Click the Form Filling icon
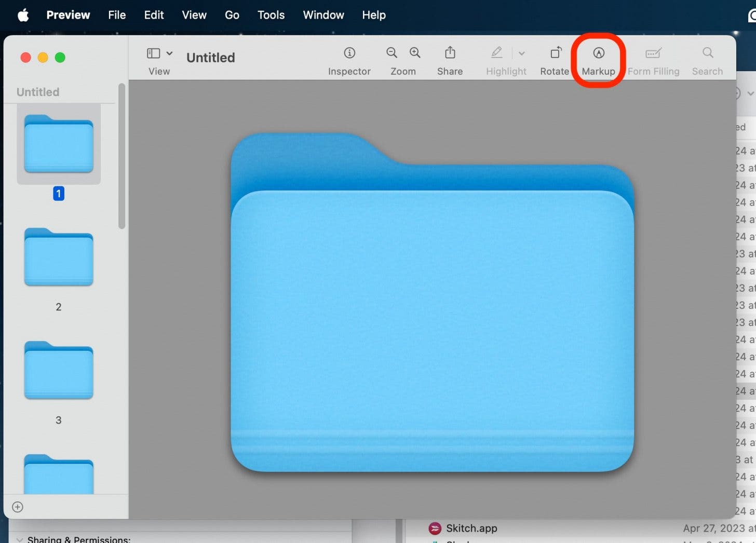Image resolution: width=756 pixels, height=543 pixels. tap(653, 59)
